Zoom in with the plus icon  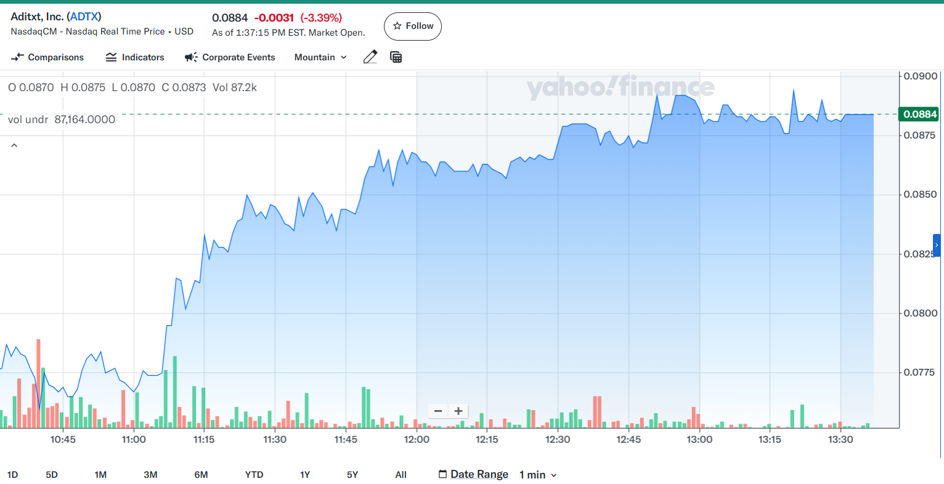point(458,411)
